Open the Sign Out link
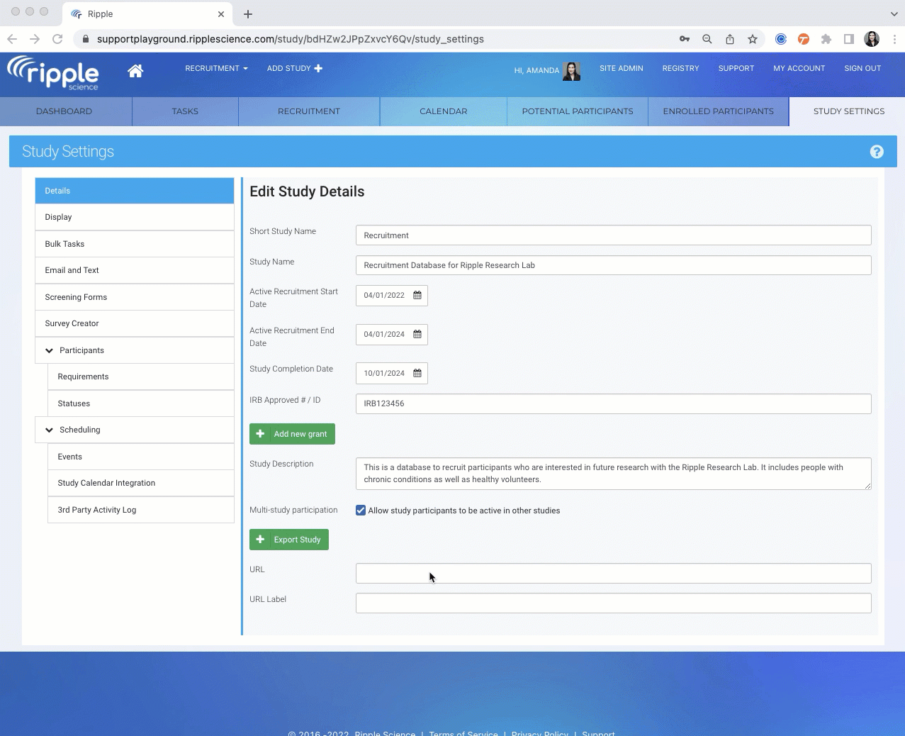 pyautogui.click(x=862, y=69)
